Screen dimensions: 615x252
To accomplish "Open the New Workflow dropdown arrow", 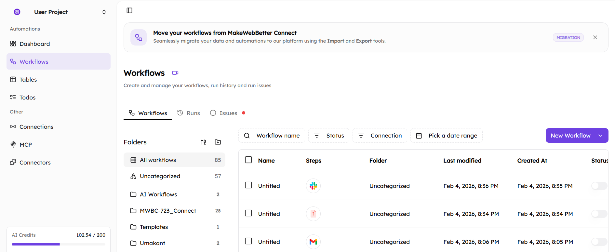I will point(600,136).
